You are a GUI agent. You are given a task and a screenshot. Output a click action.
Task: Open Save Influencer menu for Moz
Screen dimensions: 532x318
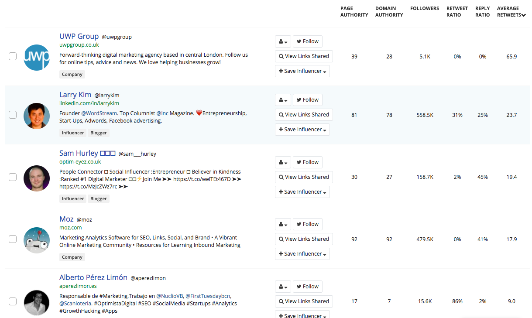pyautogui.click(x=302, y=254)
